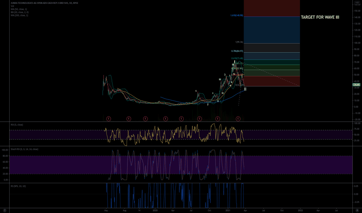Click 80.00 on the Stoch RSI axis
Screen dimensions: 362x213
pyautogui.click(x=5, y=156)
